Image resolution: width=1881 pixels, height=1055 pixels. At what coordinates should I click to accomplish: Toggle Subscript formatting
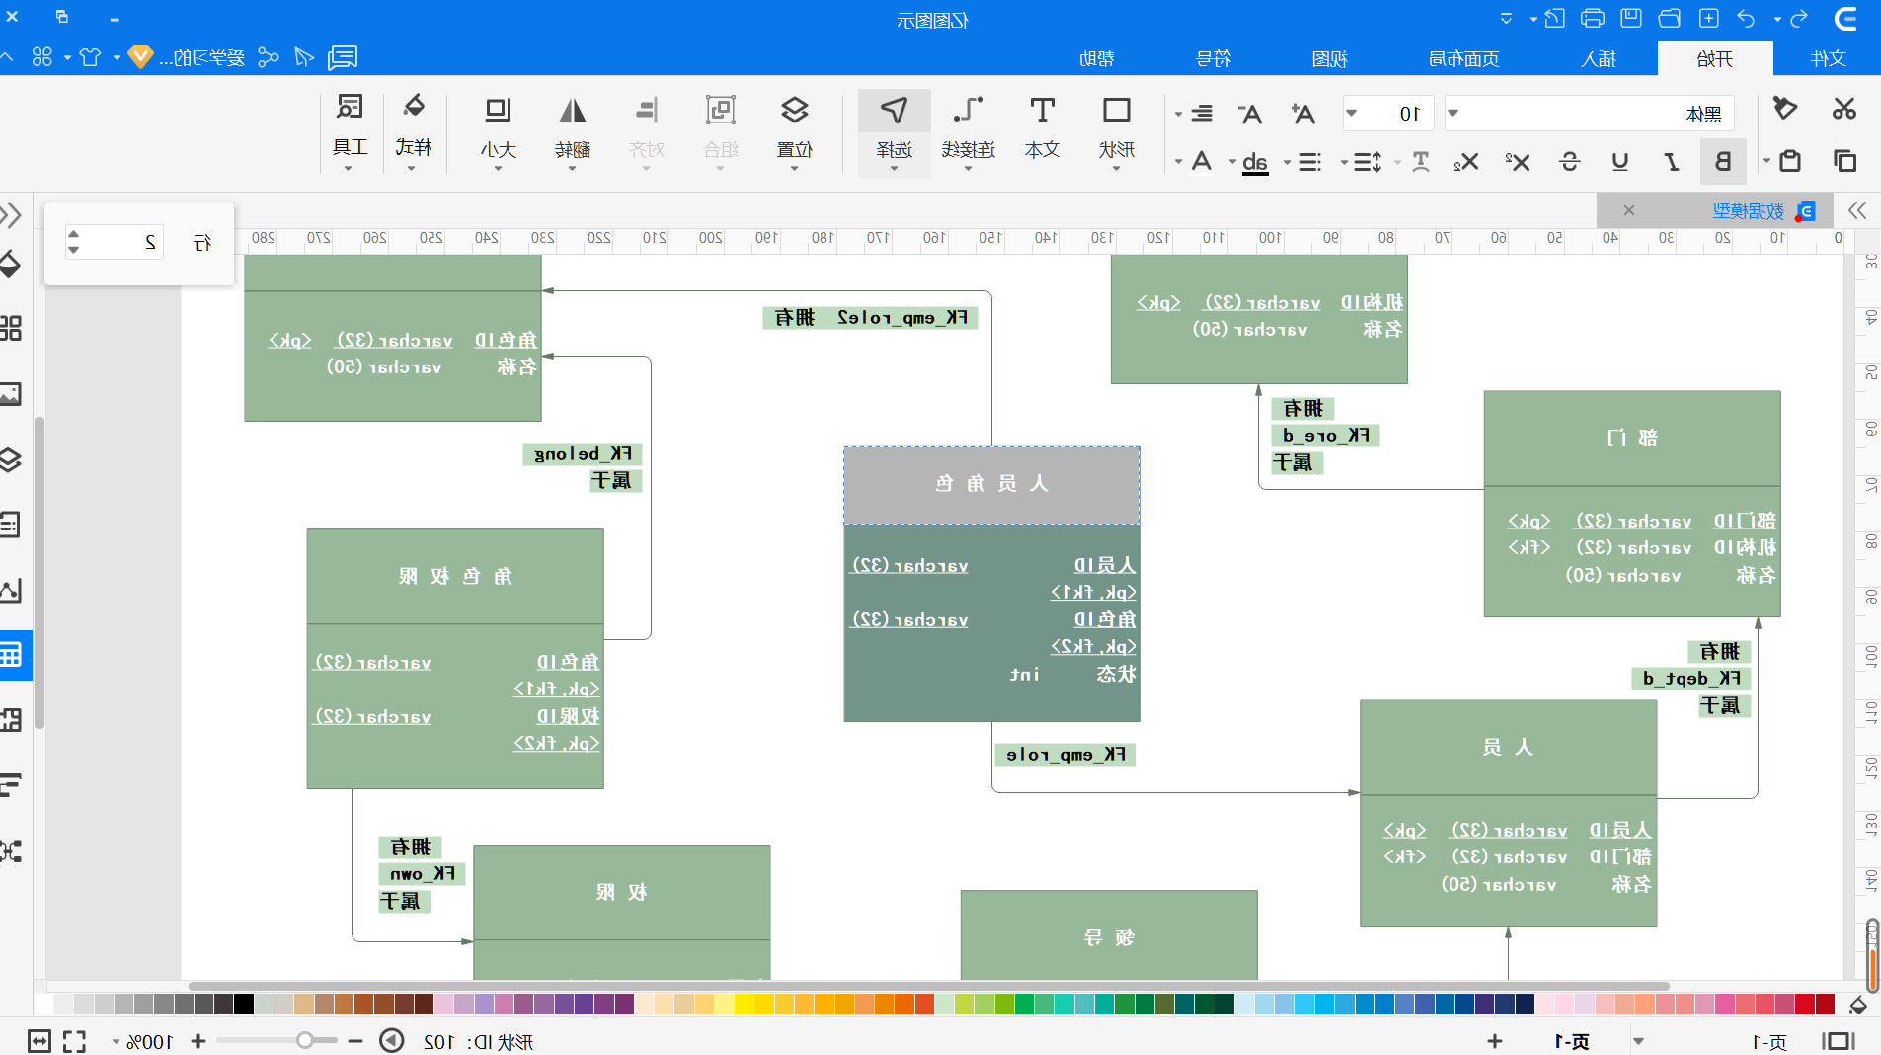click(1466, 161)
